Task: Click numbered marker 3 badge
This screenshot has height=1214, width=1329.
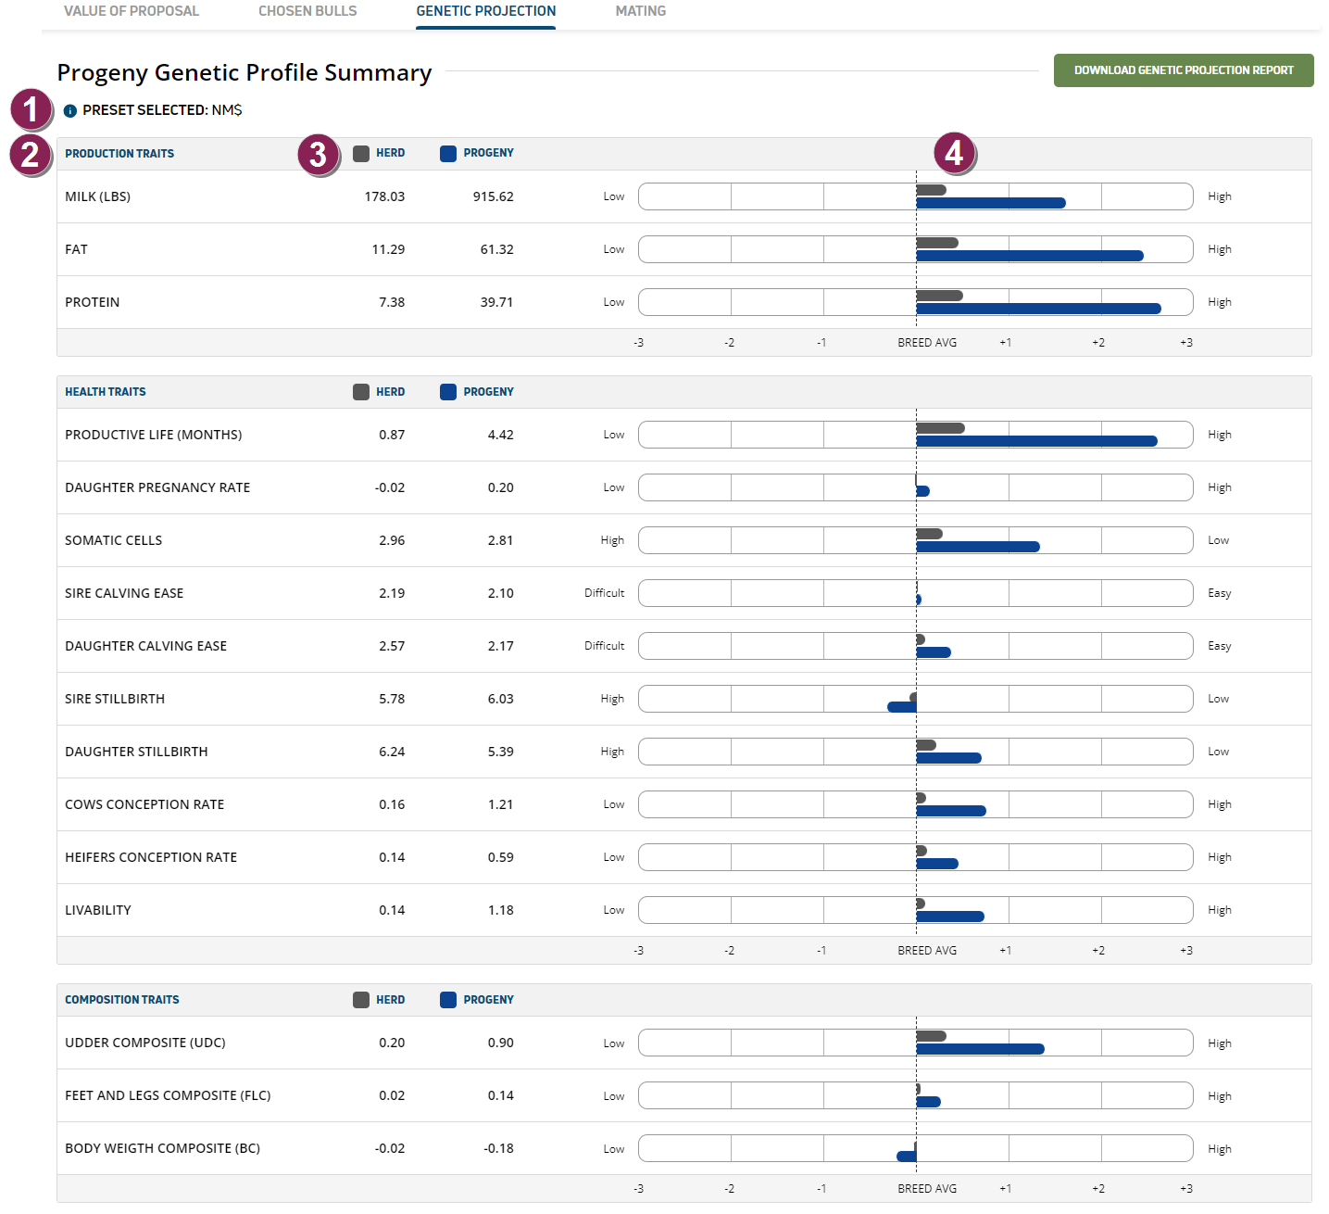Action: (x=319, y=155)
